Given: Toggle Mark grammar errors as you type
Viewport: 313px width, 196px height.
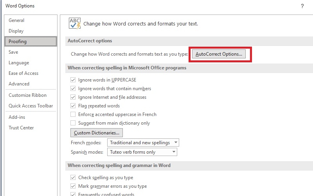Looking at the screenshot, I should tap(73, 186).
